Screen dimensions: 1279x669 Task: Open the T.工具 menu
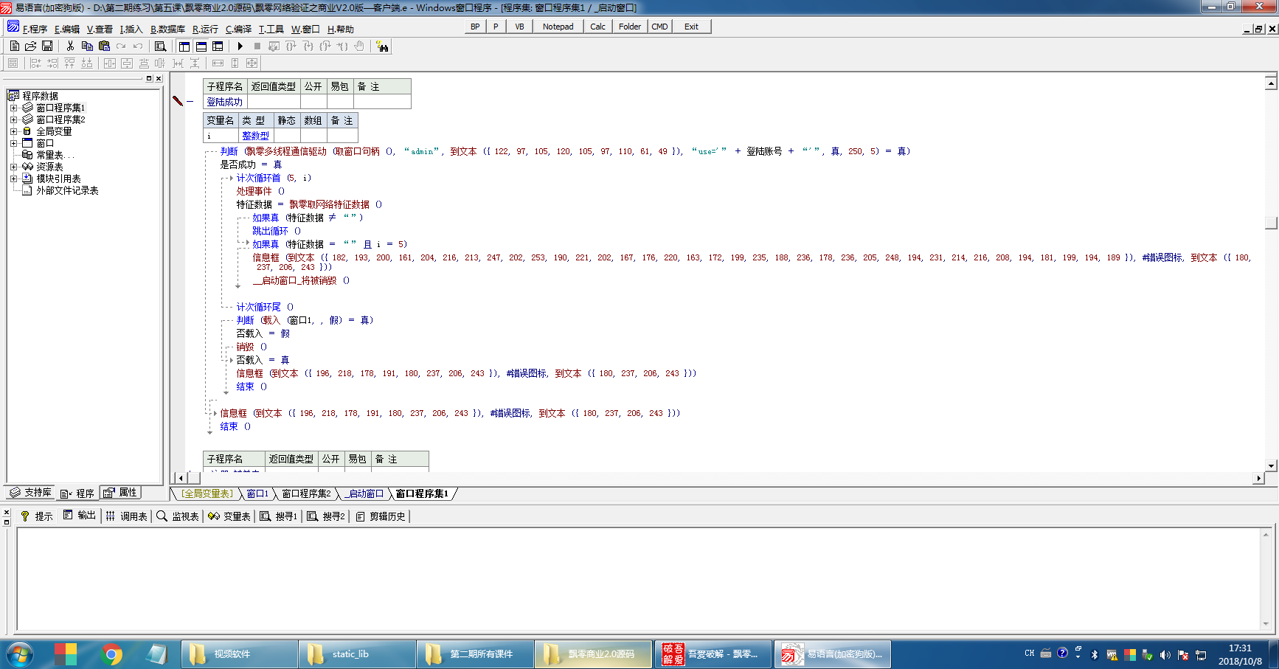[271, 29]
